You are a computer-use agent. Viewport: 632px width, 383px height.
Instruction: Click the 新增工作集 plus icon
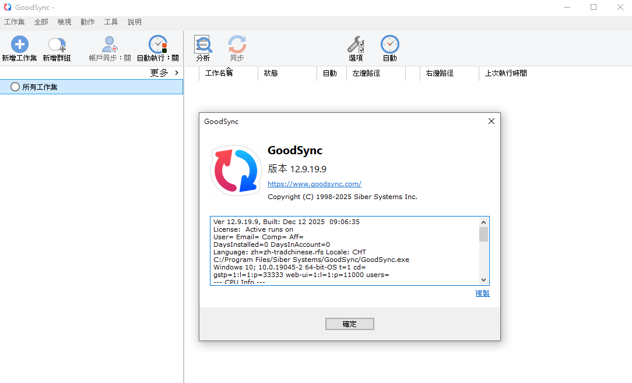click(19, 44)
